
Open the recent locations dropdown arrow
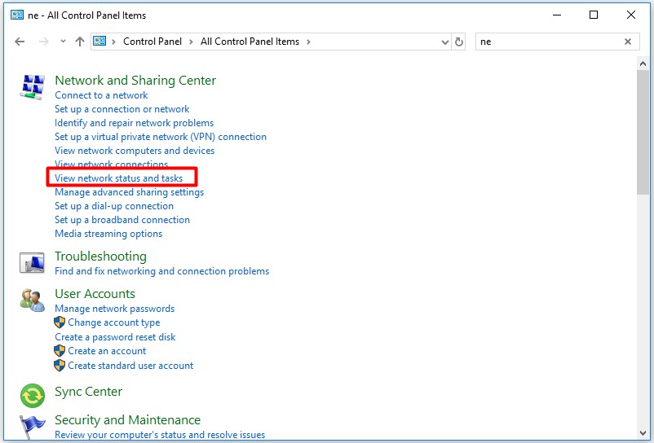[63, 42]
